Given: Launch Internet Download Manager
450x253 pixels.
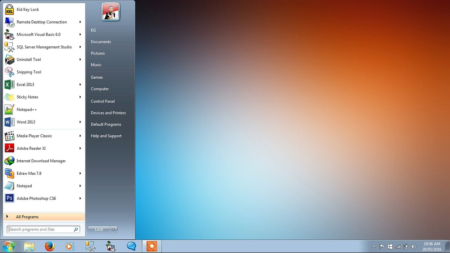Looking at the screenshot, I should (44, 161).
